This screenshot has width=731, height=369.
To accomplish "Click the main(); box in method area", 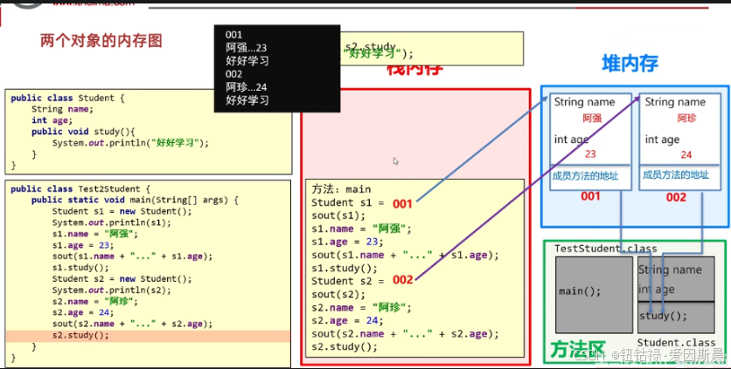I will 594,295.
